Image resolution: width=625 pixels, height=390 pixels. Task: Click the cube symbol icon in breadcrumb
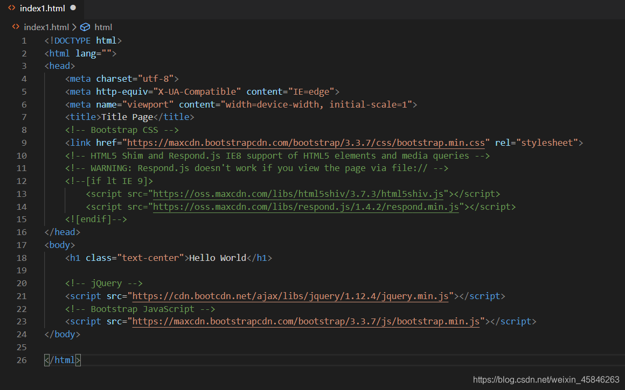[x=85, y=27]
